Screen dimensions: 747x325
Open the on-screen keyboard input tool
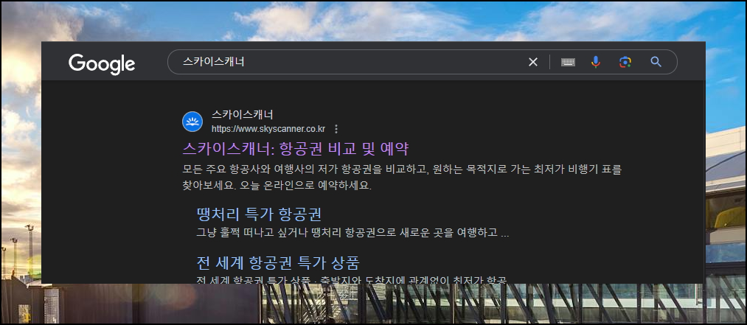568,62
